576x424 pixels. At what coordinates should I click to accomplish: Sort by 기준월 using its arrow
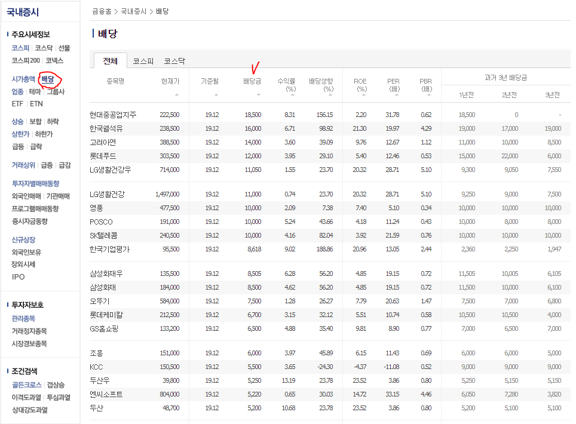[x=216, y=95]
